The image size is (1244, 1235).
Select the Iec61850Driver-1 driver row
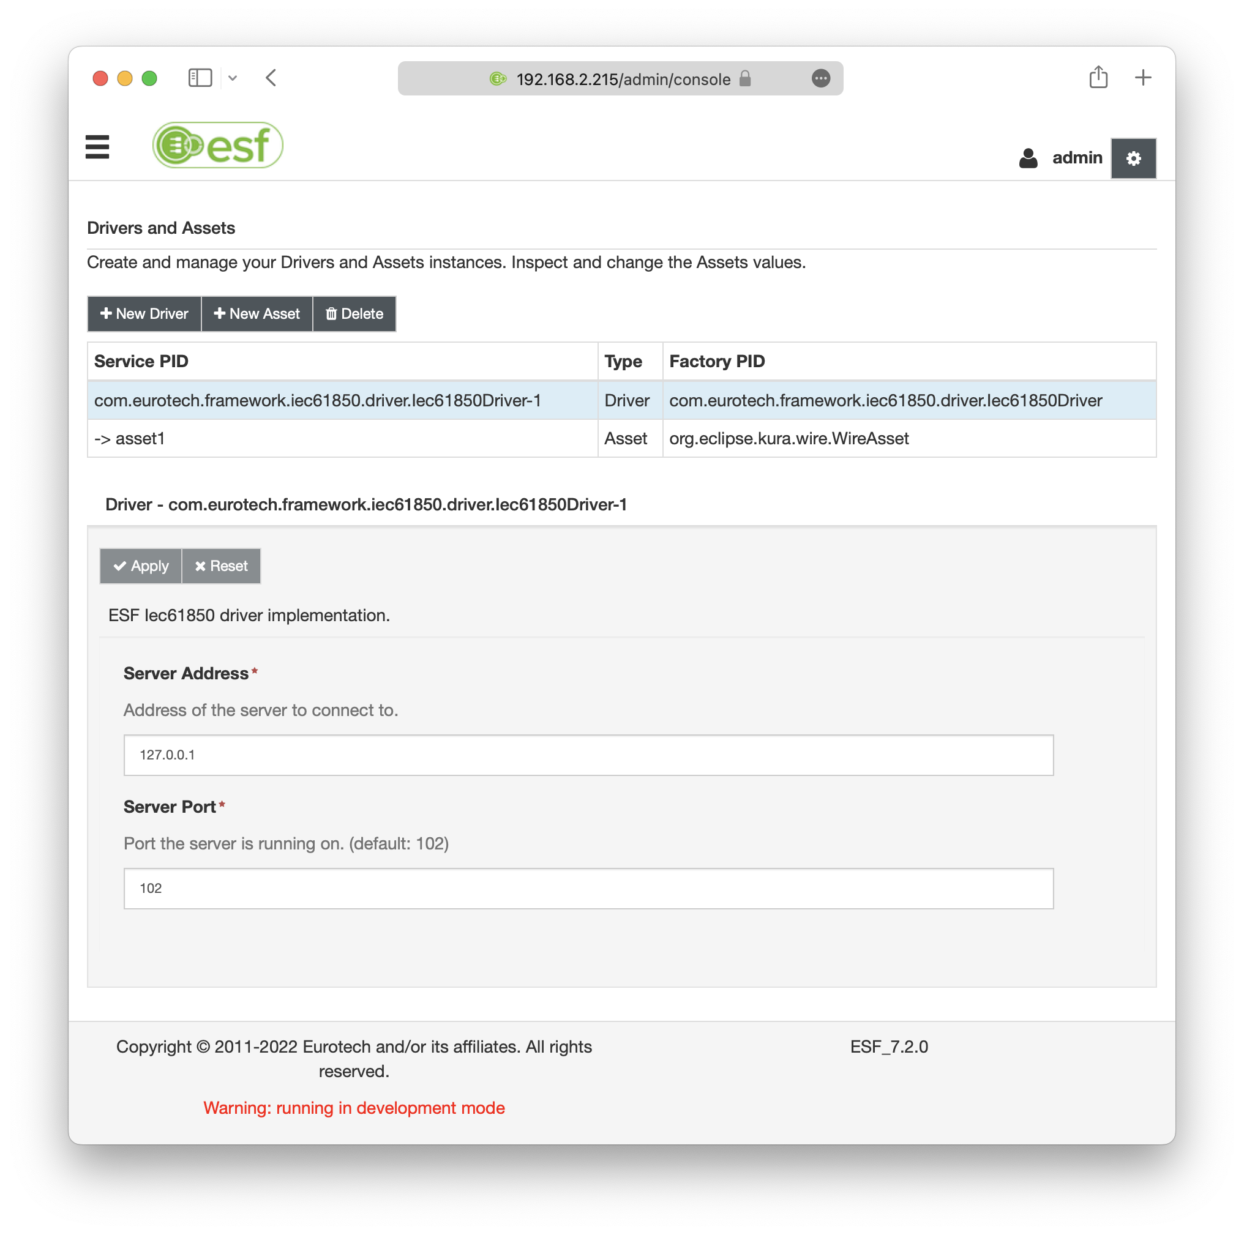318,400
